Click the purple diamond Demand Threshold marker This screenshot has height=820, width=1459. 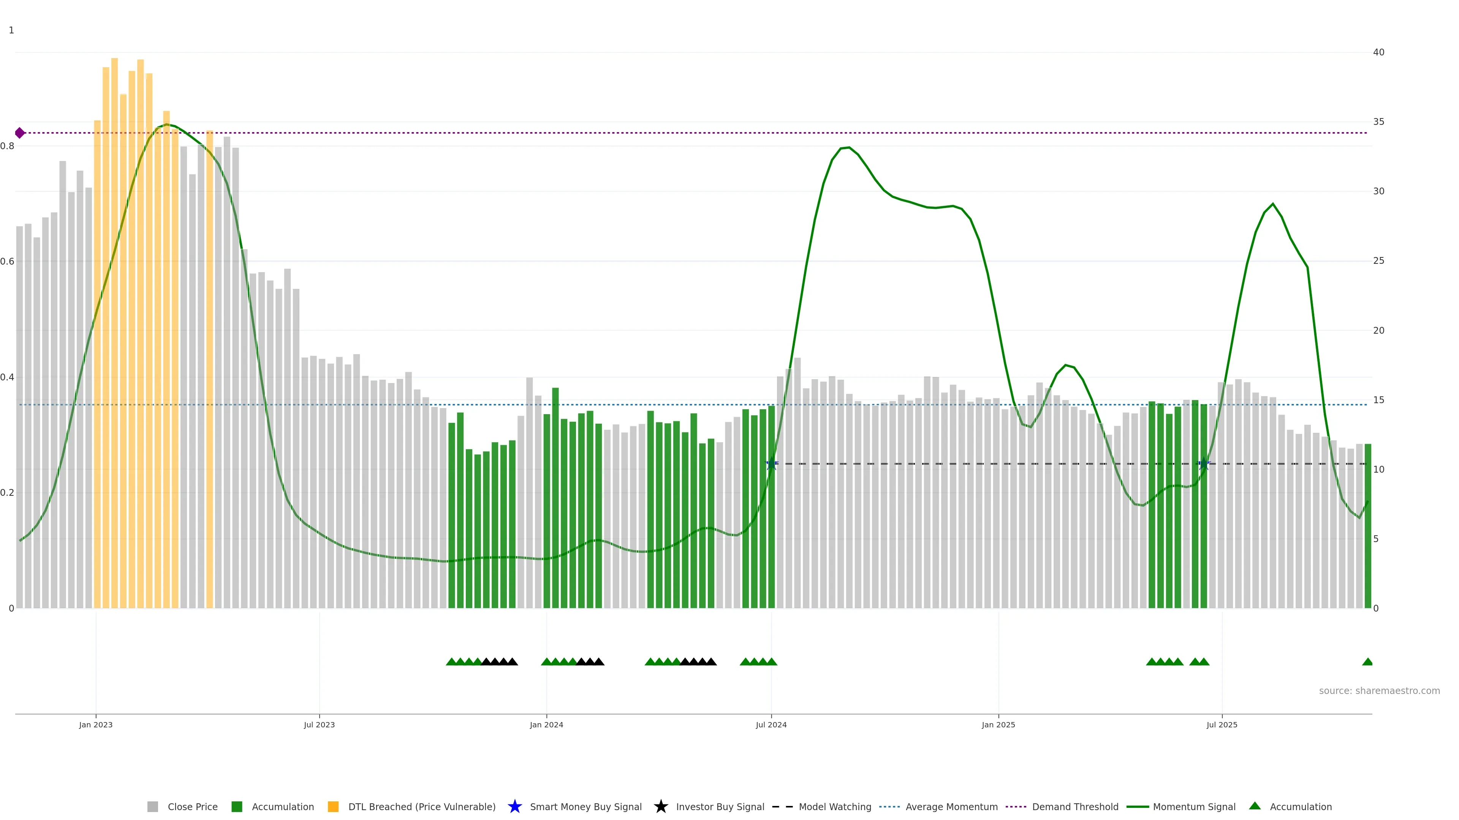tap(20, 133)
